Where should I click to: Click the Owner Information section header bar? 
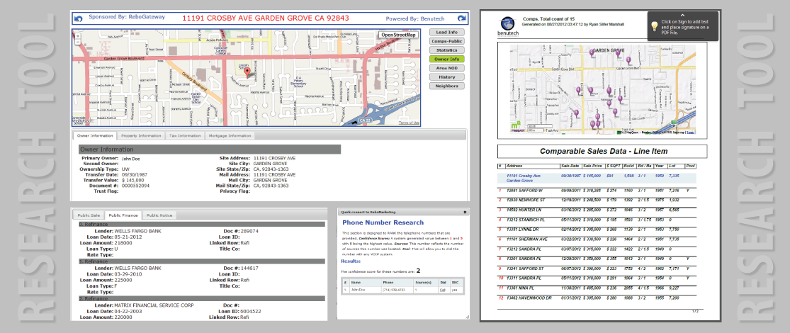click(x=210, y=149)
